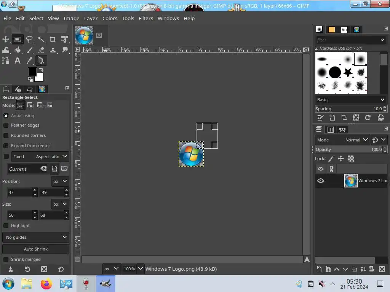Viewport: 390px width, 292px height.
Task: Select the Clone stamp tool
Action: pos(53,50)
